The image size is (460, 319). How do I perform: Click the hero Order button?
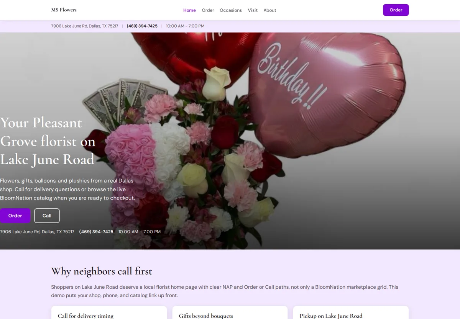(15, 216)
